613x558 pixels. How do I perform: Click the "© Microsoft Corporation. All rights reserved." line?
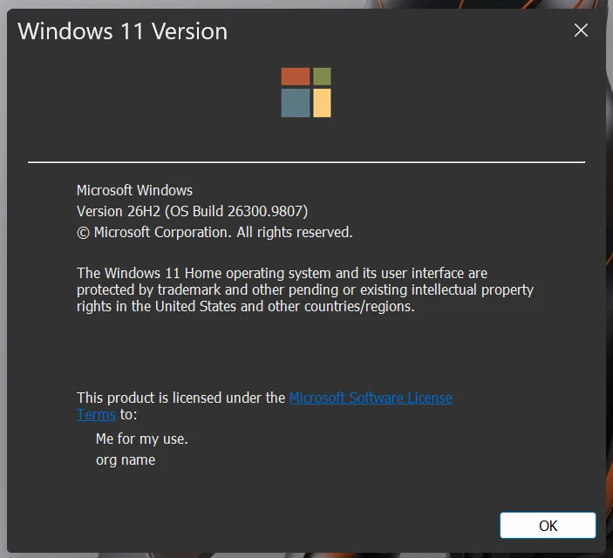pyautogui.click(x=215, y=232)
